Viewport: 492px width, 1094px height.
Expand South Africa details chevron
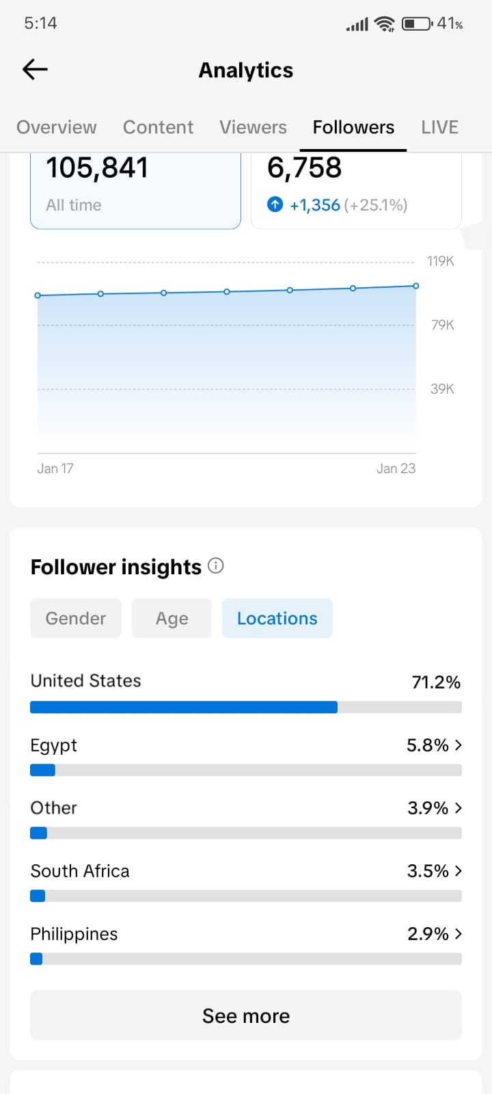coord(458,870)
